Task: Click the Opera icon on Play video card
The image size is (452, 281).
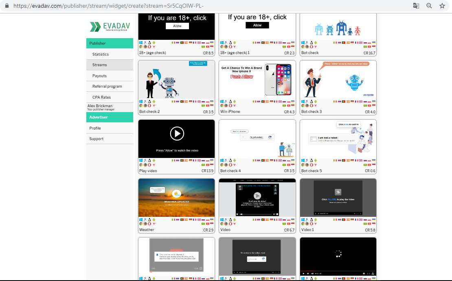Action: click(149, 164)
